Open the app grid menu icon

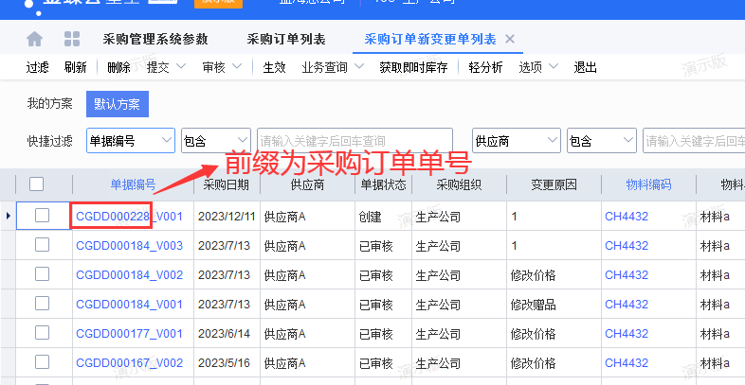click(72, 39)
